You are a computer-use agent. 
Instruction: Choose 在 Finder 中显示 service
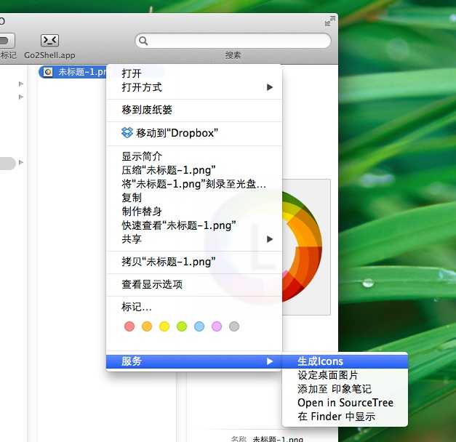(345, 417)
